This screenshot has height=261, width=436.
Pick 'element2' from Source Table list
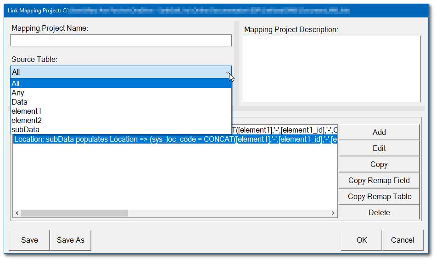(x=121, y=120)
